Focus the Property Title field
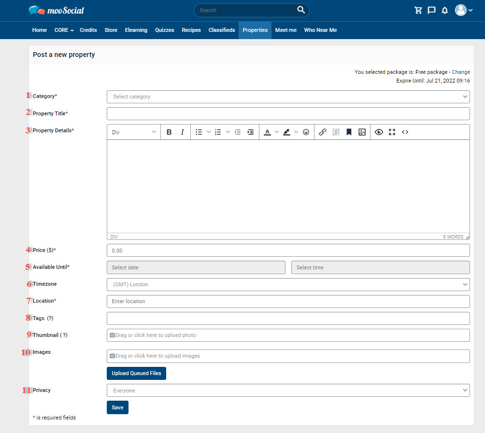 (288, 114)
